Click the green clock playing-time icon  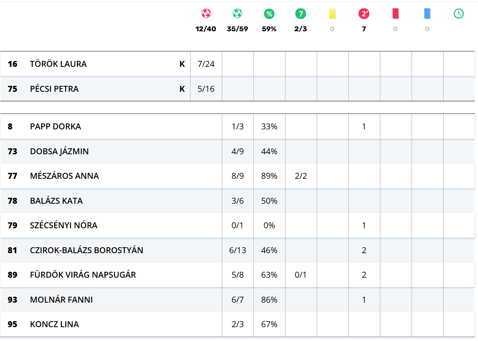tap(459, 14)
